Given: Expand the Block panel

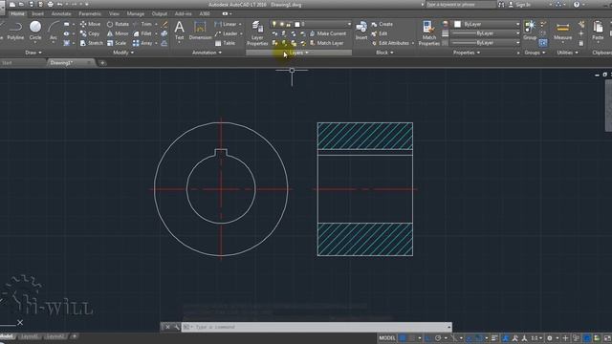Looking at the screenshot, I should click(x=384, y=53).
